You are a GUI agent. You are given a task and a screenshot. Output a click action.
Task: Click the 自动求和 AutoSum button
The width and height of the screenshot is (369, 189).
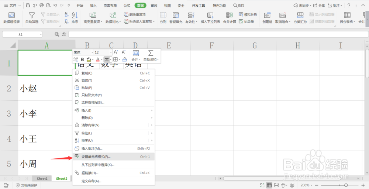[151, 55]
